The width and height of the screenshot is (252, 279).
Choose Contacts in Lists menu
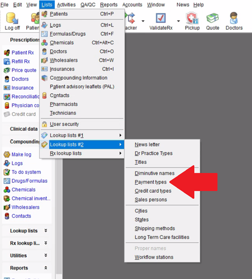(x=82, y=95)
